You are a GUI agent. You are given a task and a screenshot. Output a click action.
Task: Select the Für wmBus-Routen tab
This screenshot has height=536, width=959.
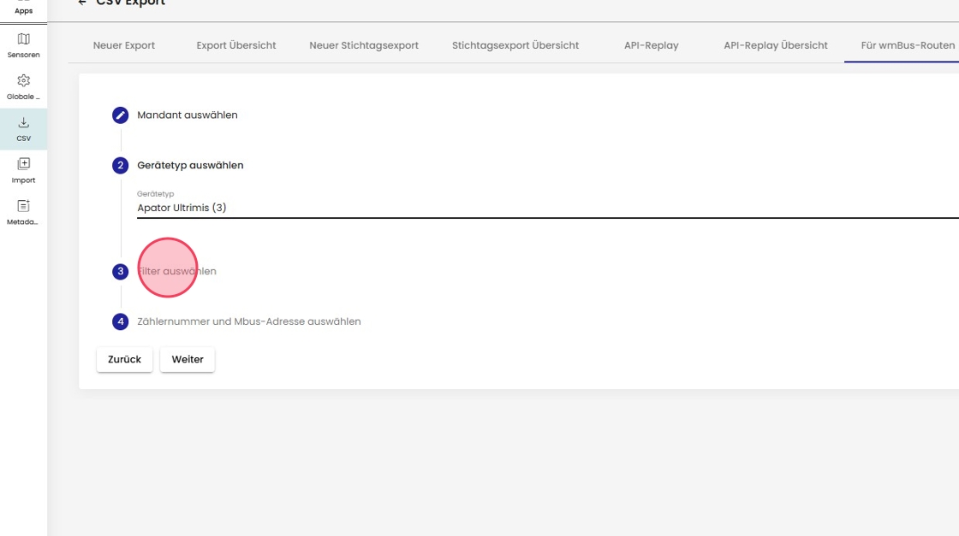click(x=908, y=45)
